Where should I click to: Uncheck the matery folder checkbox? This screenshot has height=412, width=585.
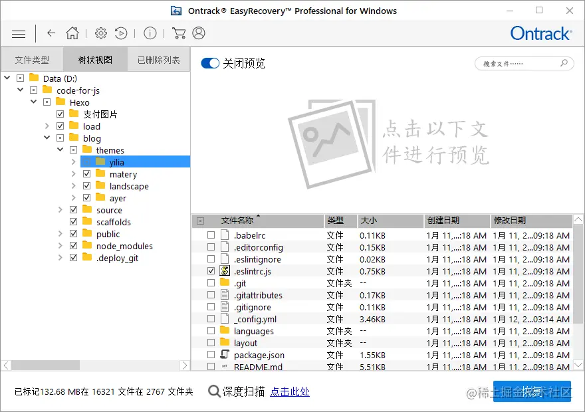coord(87,173)
